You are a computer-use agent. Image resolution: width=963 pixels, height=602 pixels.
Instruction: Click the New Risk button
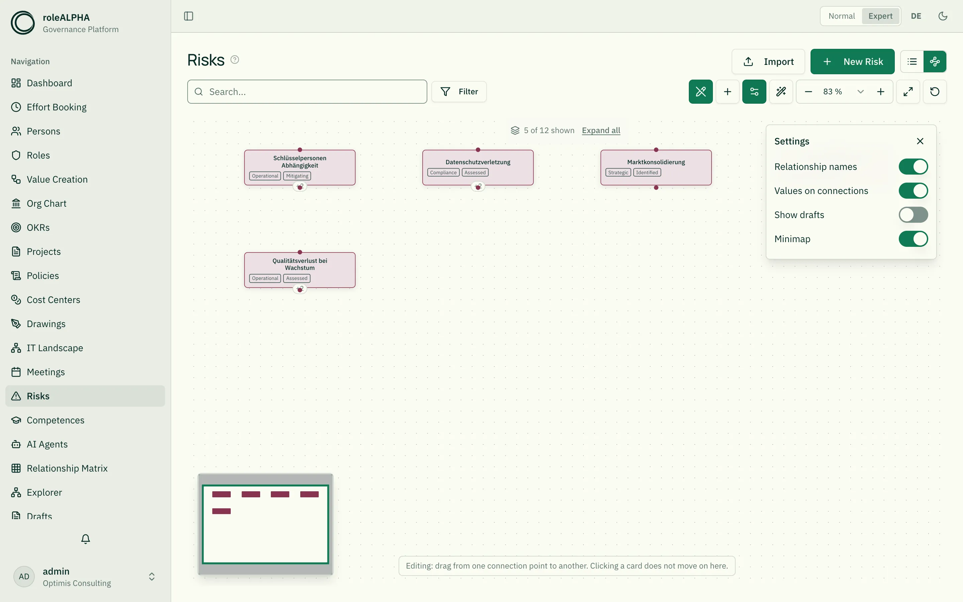(852, 62)
